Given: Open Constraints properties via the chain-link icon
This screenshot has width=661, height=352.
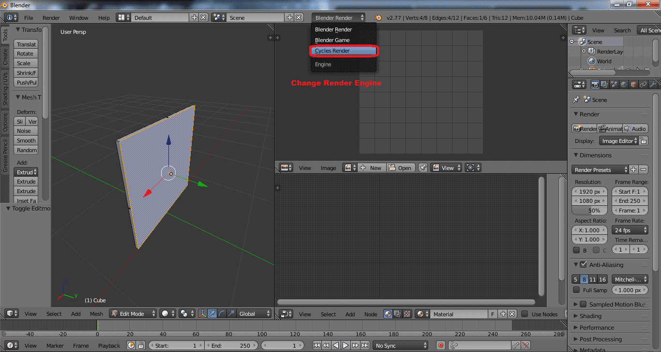Looking at the screenshot, I should [643, 84].
